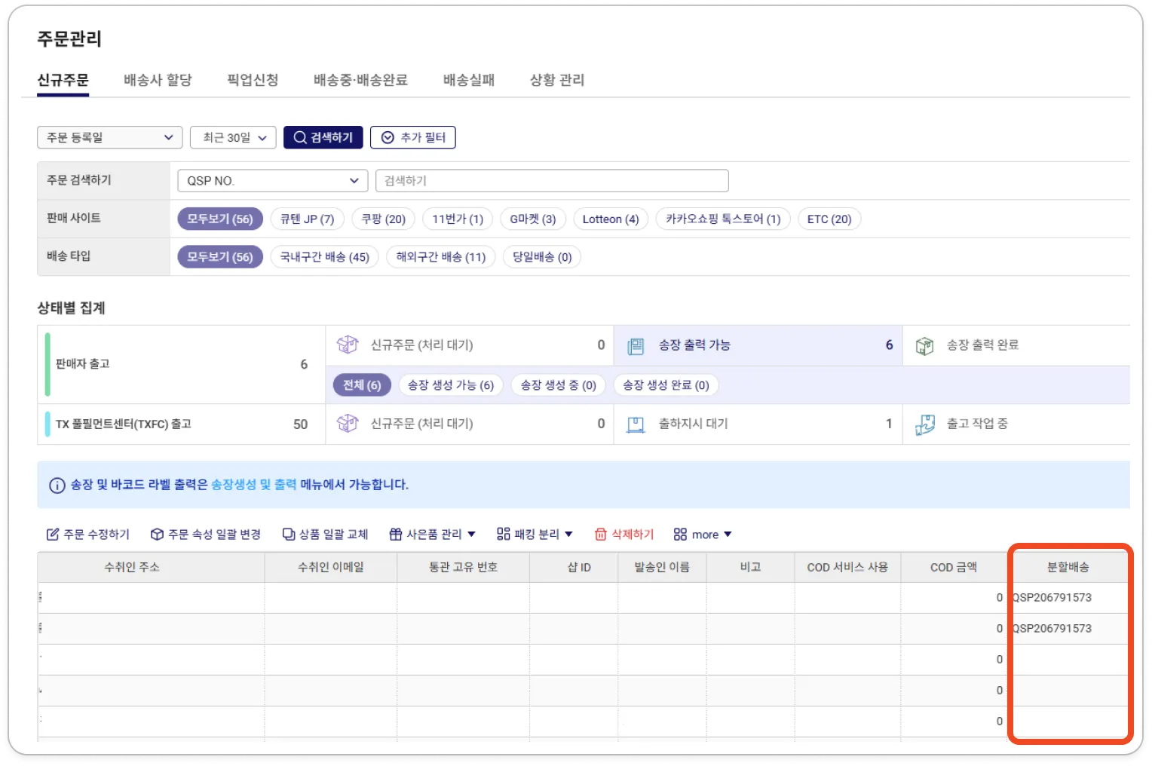Click 상품 일괄 교체
The image size is (1152, 766).
tap(326, 535)
